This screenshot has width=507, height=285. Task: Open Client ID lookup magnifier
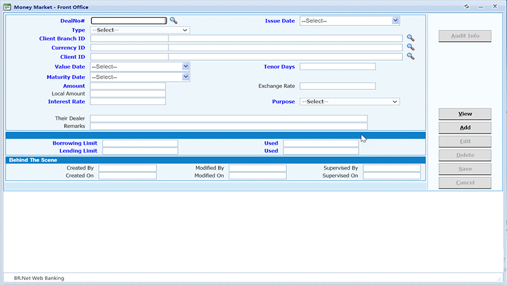point(410,56)
